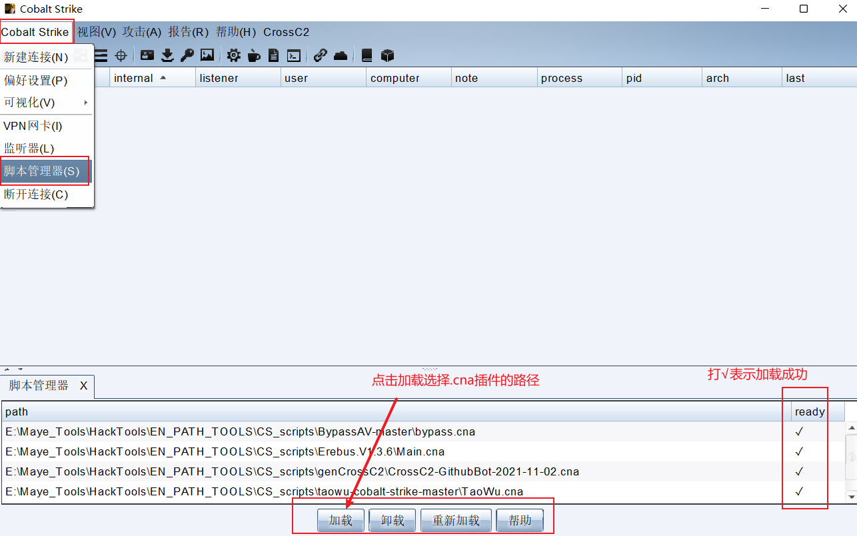Image resolution: width=857 pixels, height=536 pixels.
Task: Choose 偏好设置(P) from the menu
Action: (x=47, y=81)
